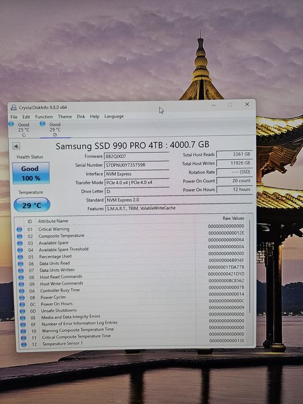Image resolution: width=303 pixels, height=404 pixels.
Task: Click status icon for Available Spare Threshold
Action: click(x=20, y=250)
